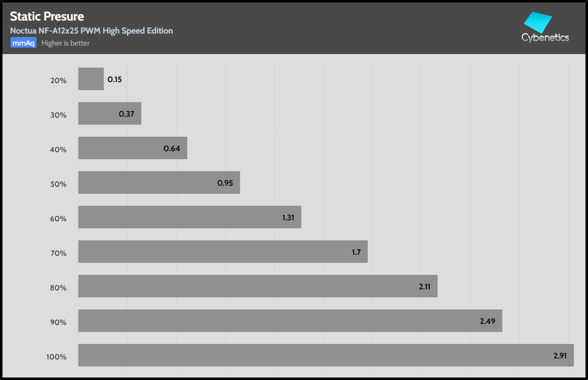Screen dimensions: 588x380
Task: Click the 60% bar showing 1.31
Action: click(x=190, y=217)
